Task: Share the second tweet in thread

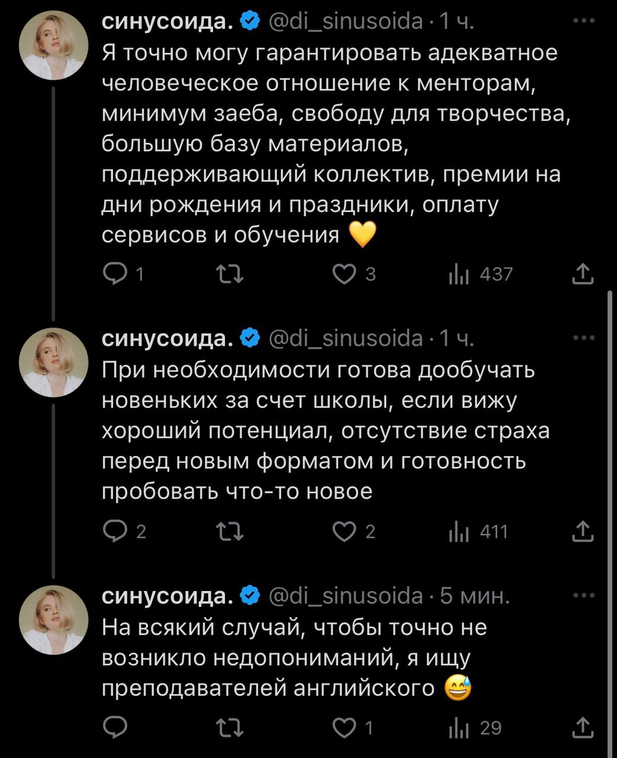Action: [x=583, y=532]
